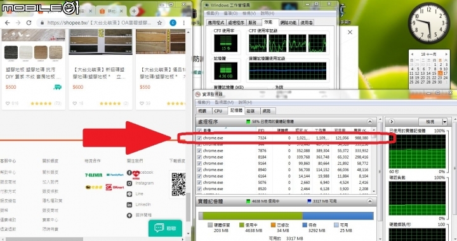Open the Chrome profile avatar C

pos(173,23)
